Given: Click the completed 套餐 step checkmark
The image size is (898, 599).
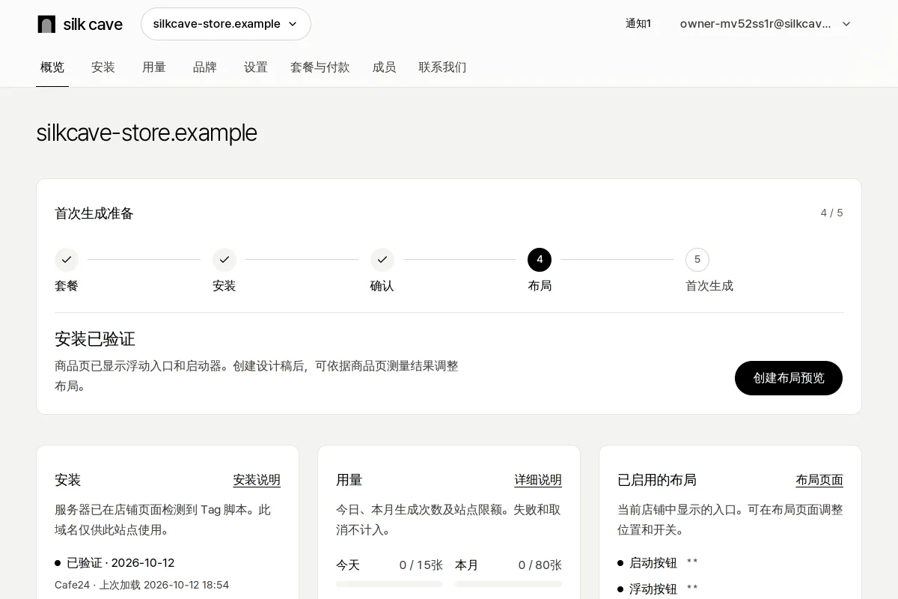Looking at the screenshot, I should tap(67, 260).
